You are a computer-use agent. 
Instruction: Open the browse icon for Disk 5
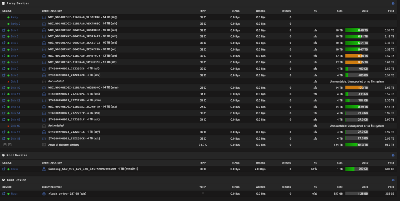(4, 56)
